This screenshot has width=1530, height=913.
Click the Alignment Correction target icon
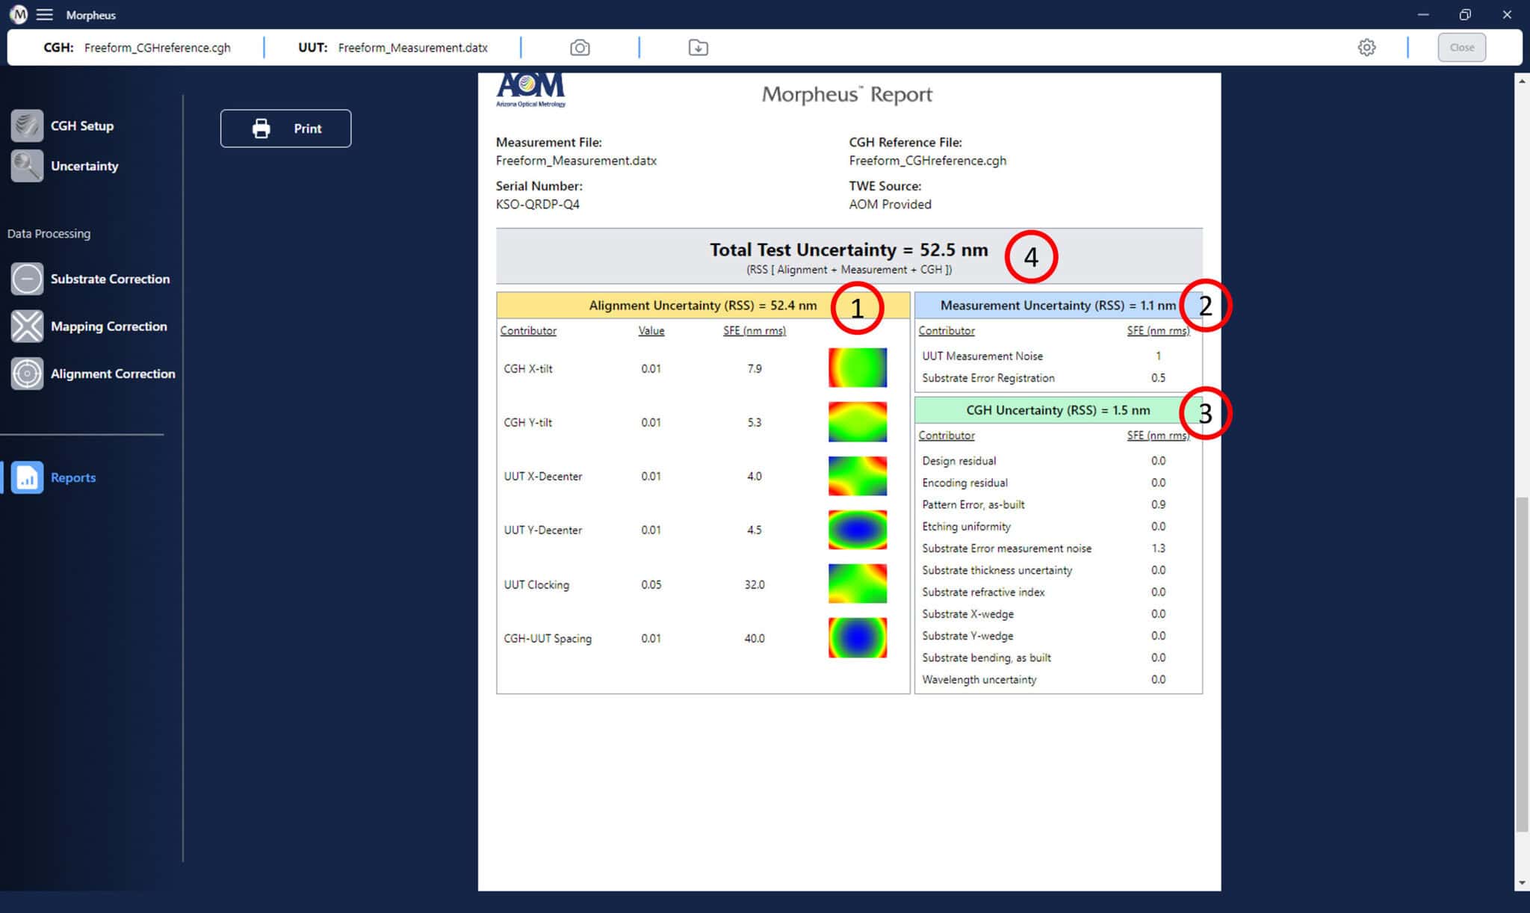(x=27, y=374)
